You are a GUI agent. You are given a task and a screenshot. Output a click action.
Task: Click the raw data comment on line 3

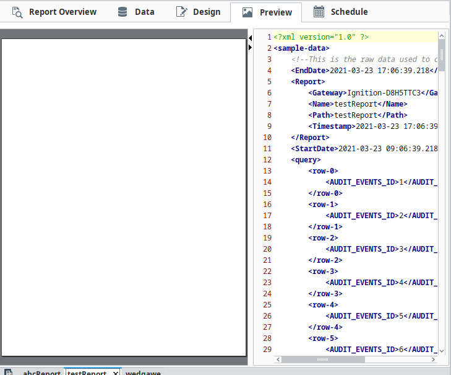pyautogui.click(x=364, y=60)
